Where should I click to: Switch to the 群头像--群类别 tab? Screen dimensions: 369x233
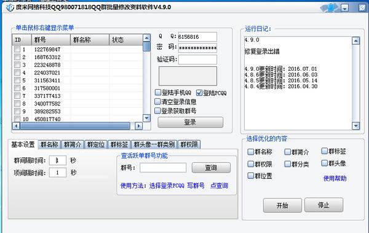(x=154, y=144)
